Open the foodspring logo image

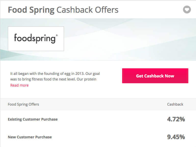36,39
